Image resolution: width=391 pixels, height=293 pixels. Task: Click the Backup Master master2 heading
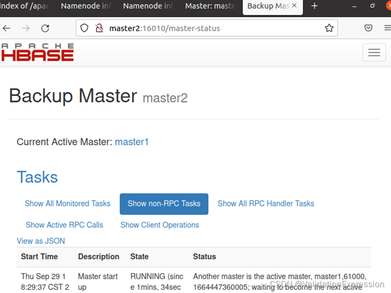pyautogui.click(x=98, y=96)
